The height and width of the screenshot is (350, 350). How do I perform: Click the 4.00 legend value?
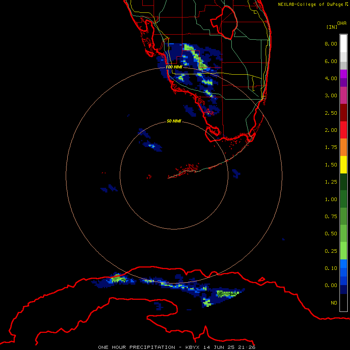tap(331, 78)
